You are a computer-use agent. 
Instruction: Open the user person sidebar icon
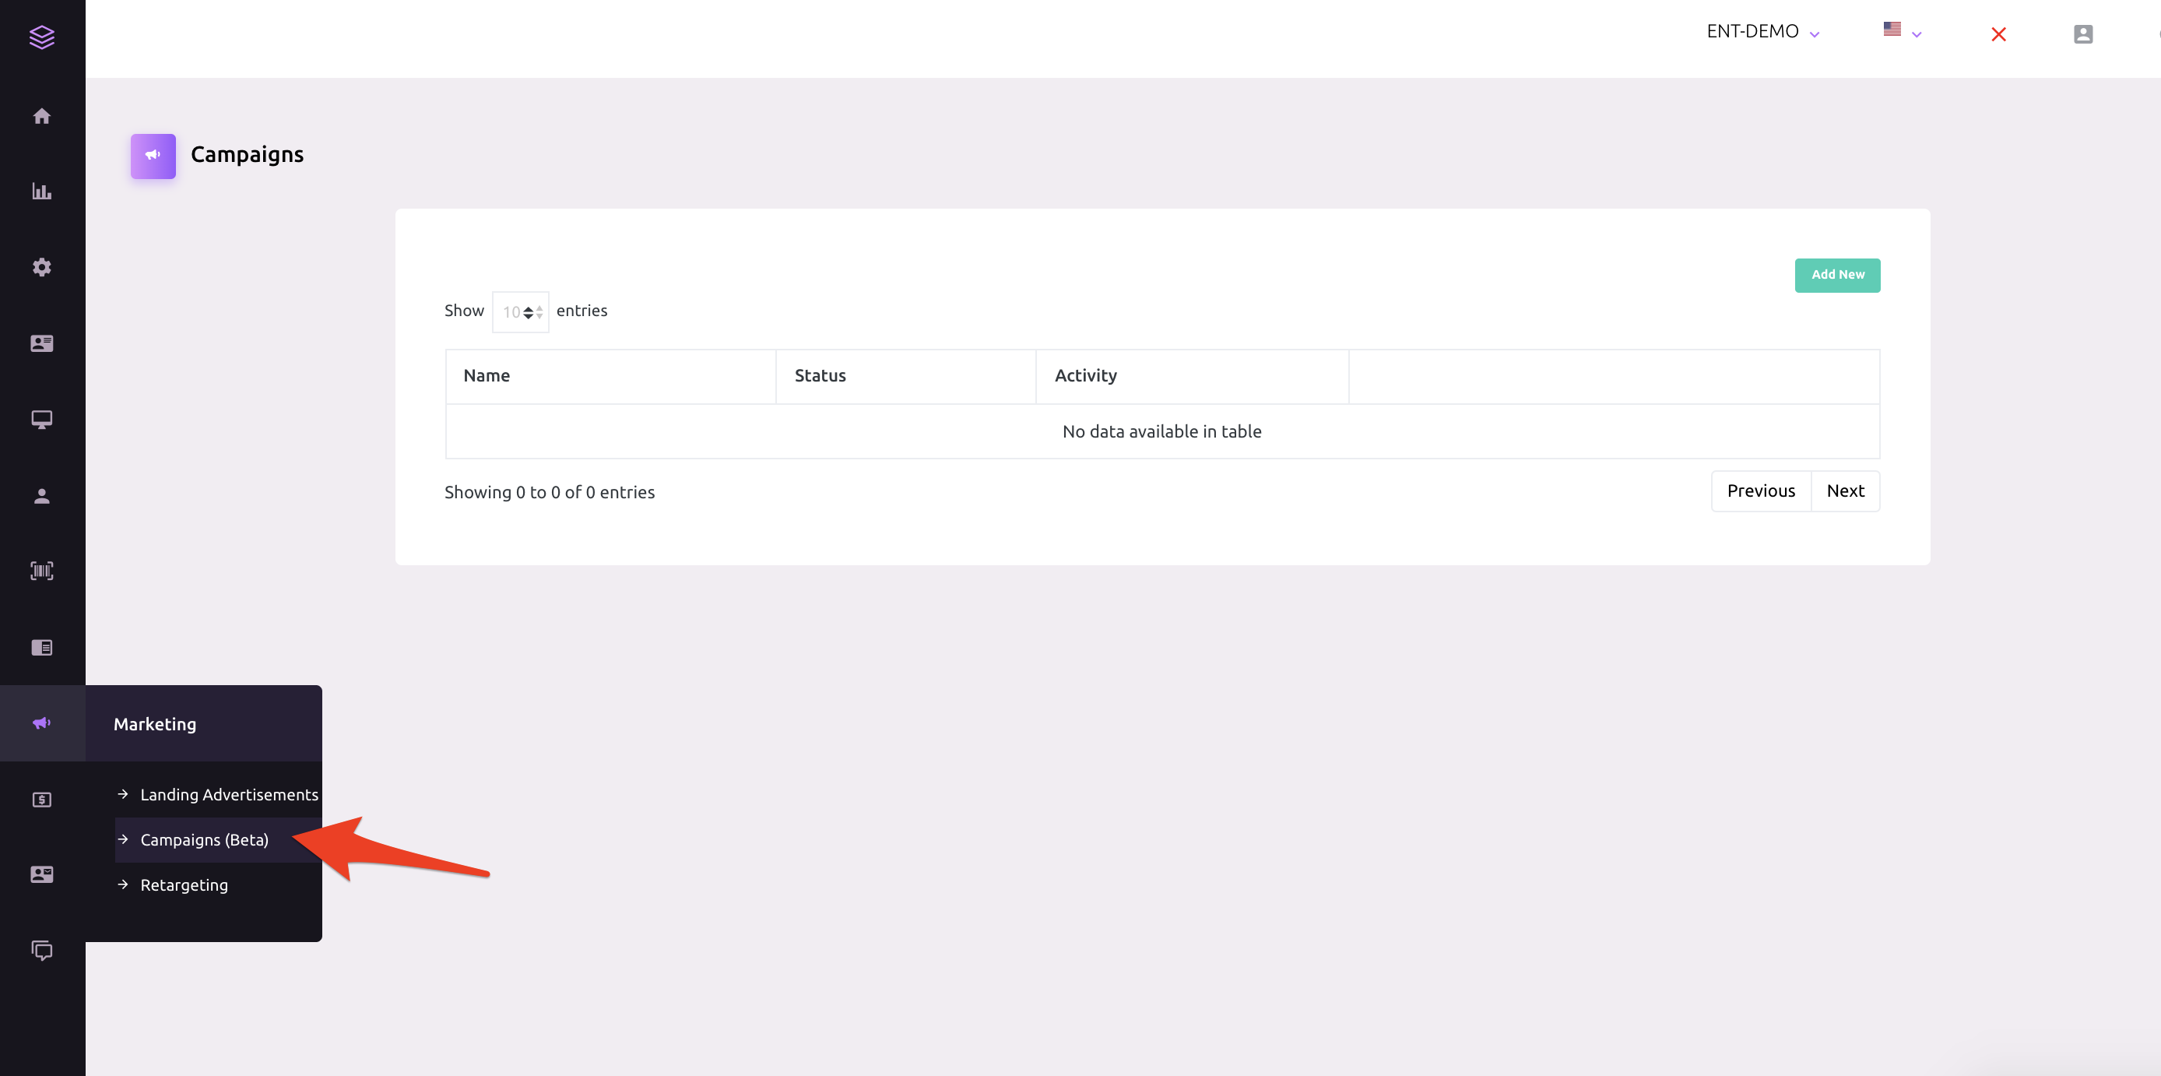(42, 496)
